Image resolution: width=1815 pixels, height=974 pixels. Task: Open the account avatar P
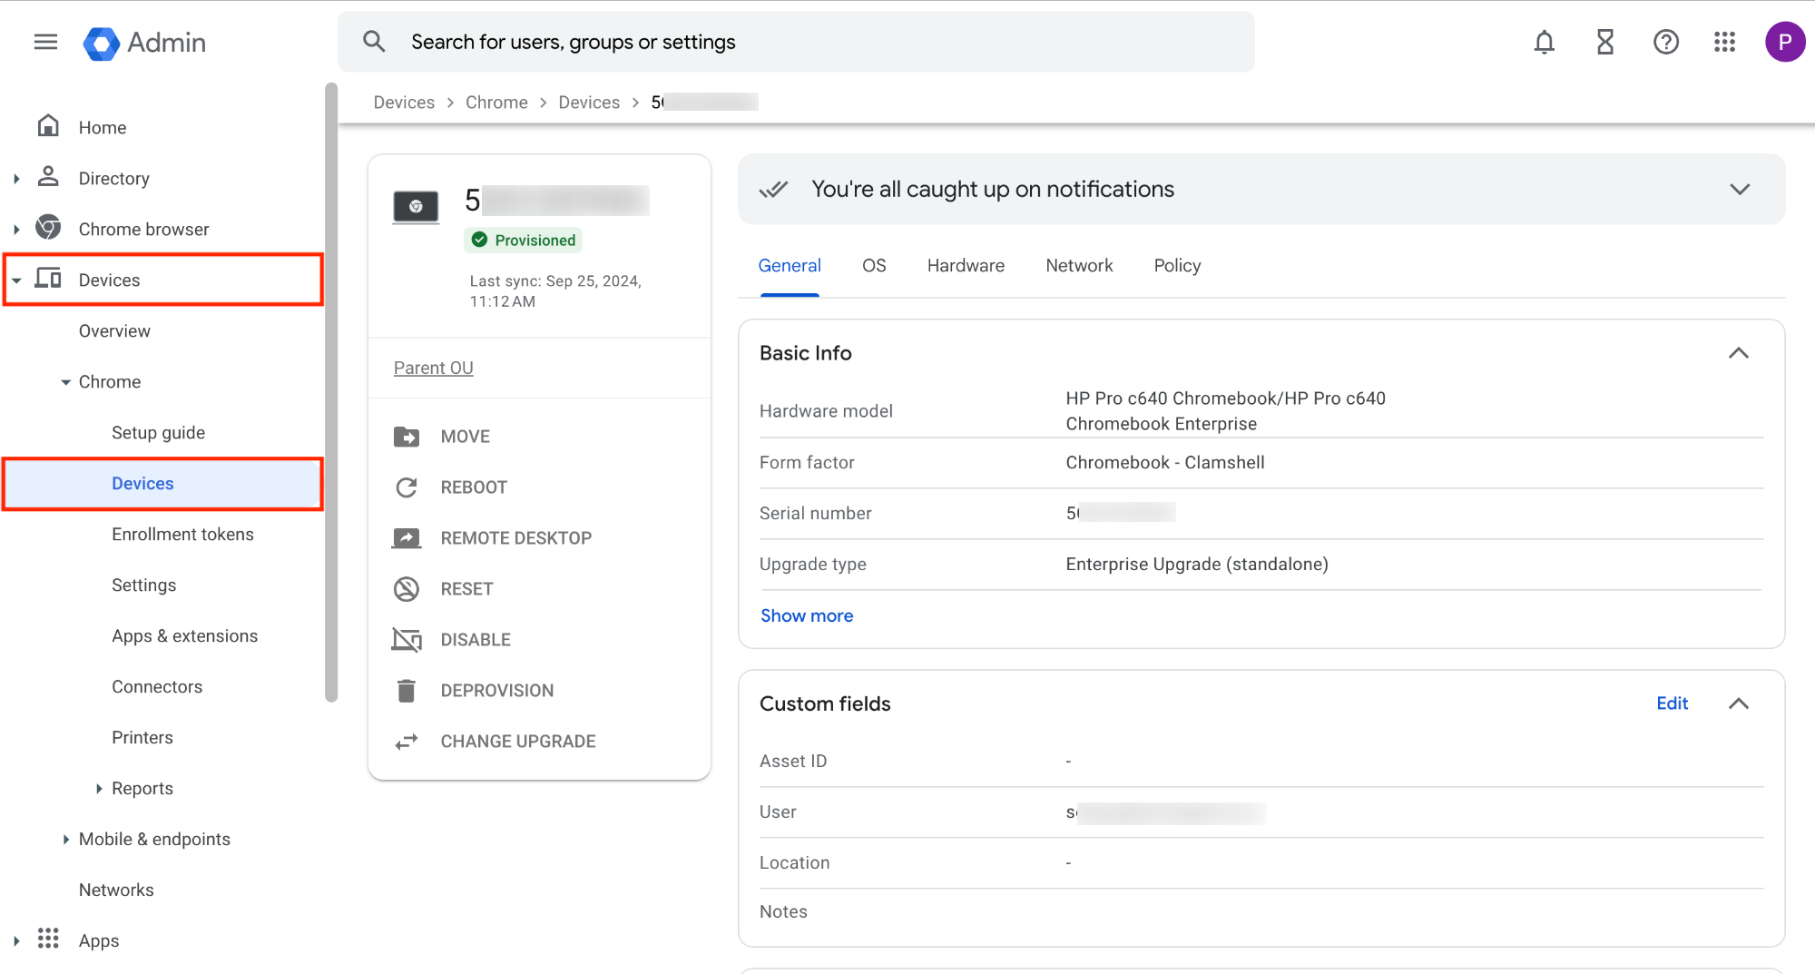point(1784,42)
